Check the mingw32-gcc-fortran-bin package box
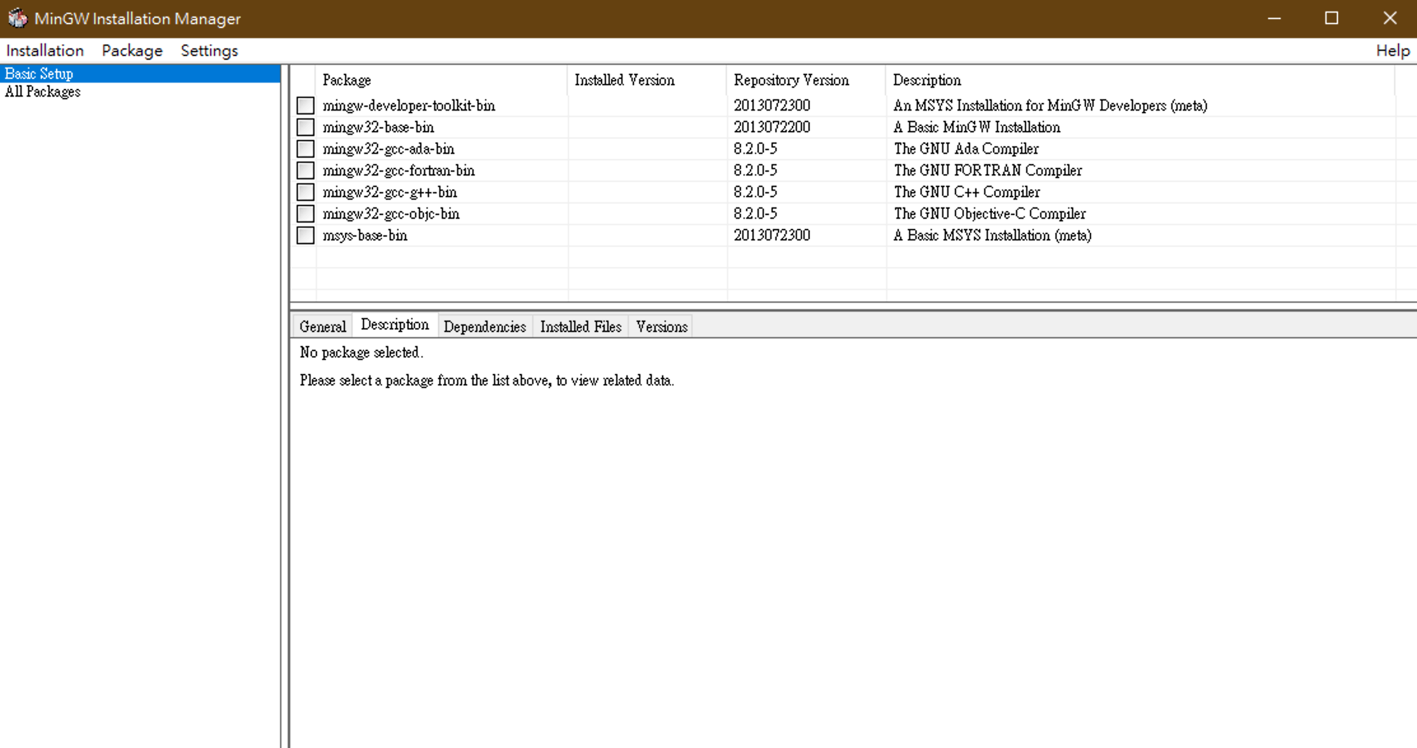The width and height of the screenshot is (1417, 748). [x=306, y=170]
